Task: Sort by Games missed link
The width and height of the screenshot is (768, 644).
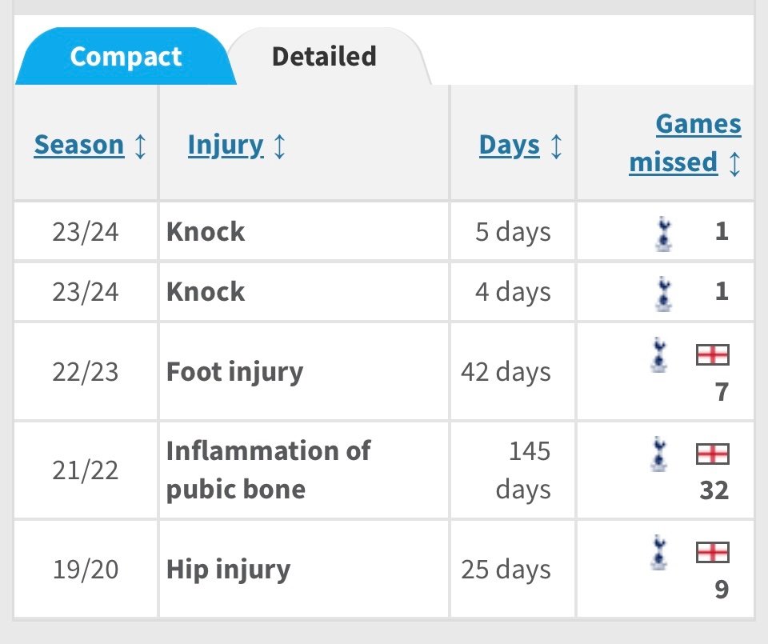Action: (x=685, y=143)
